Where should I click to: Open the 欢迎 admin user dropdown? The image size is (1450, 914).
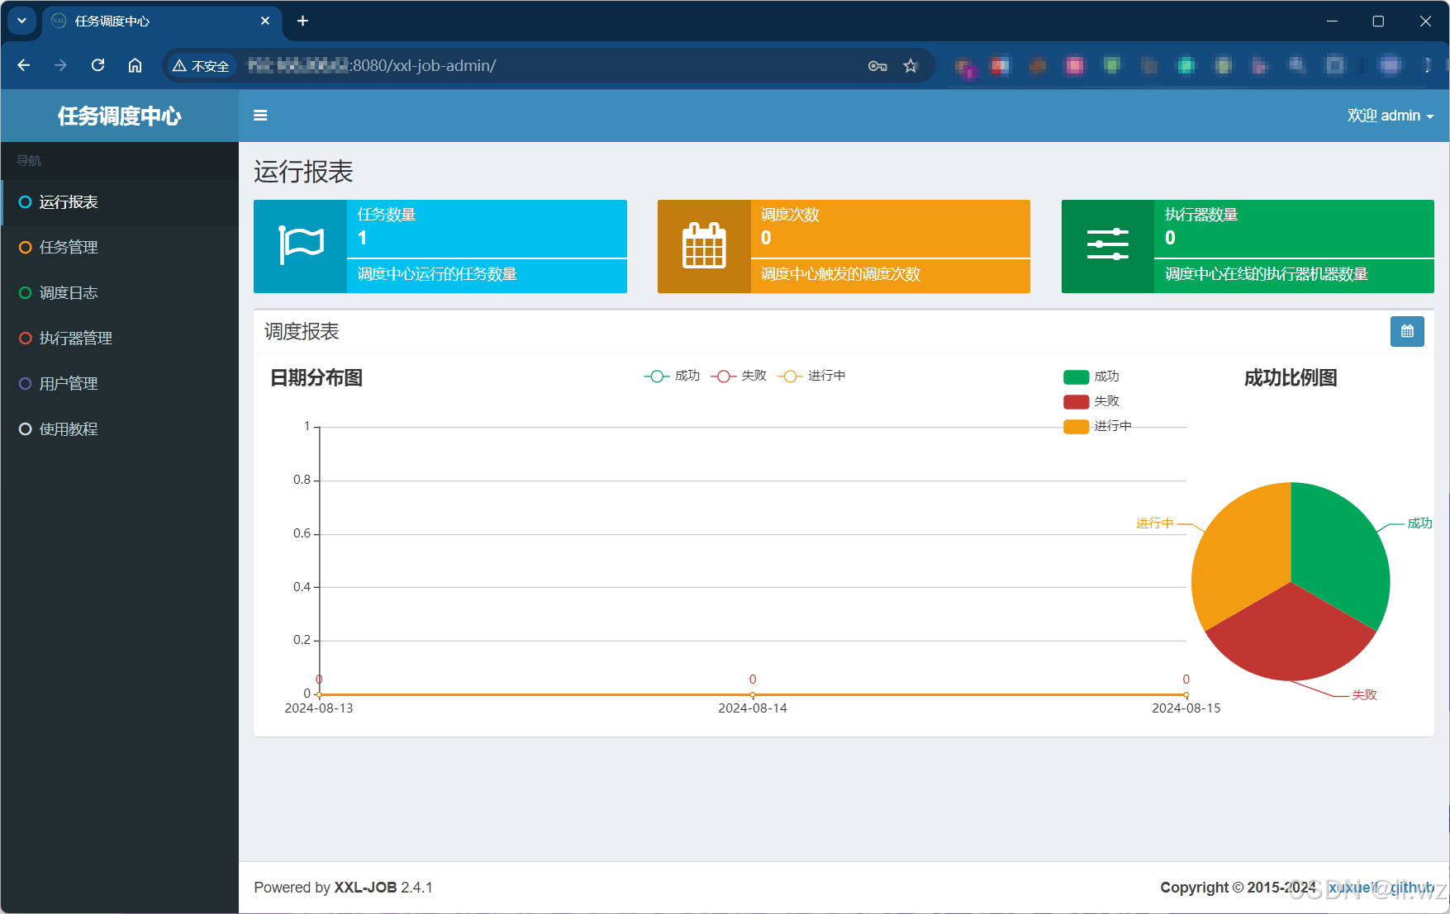(x=1390, y=116)
